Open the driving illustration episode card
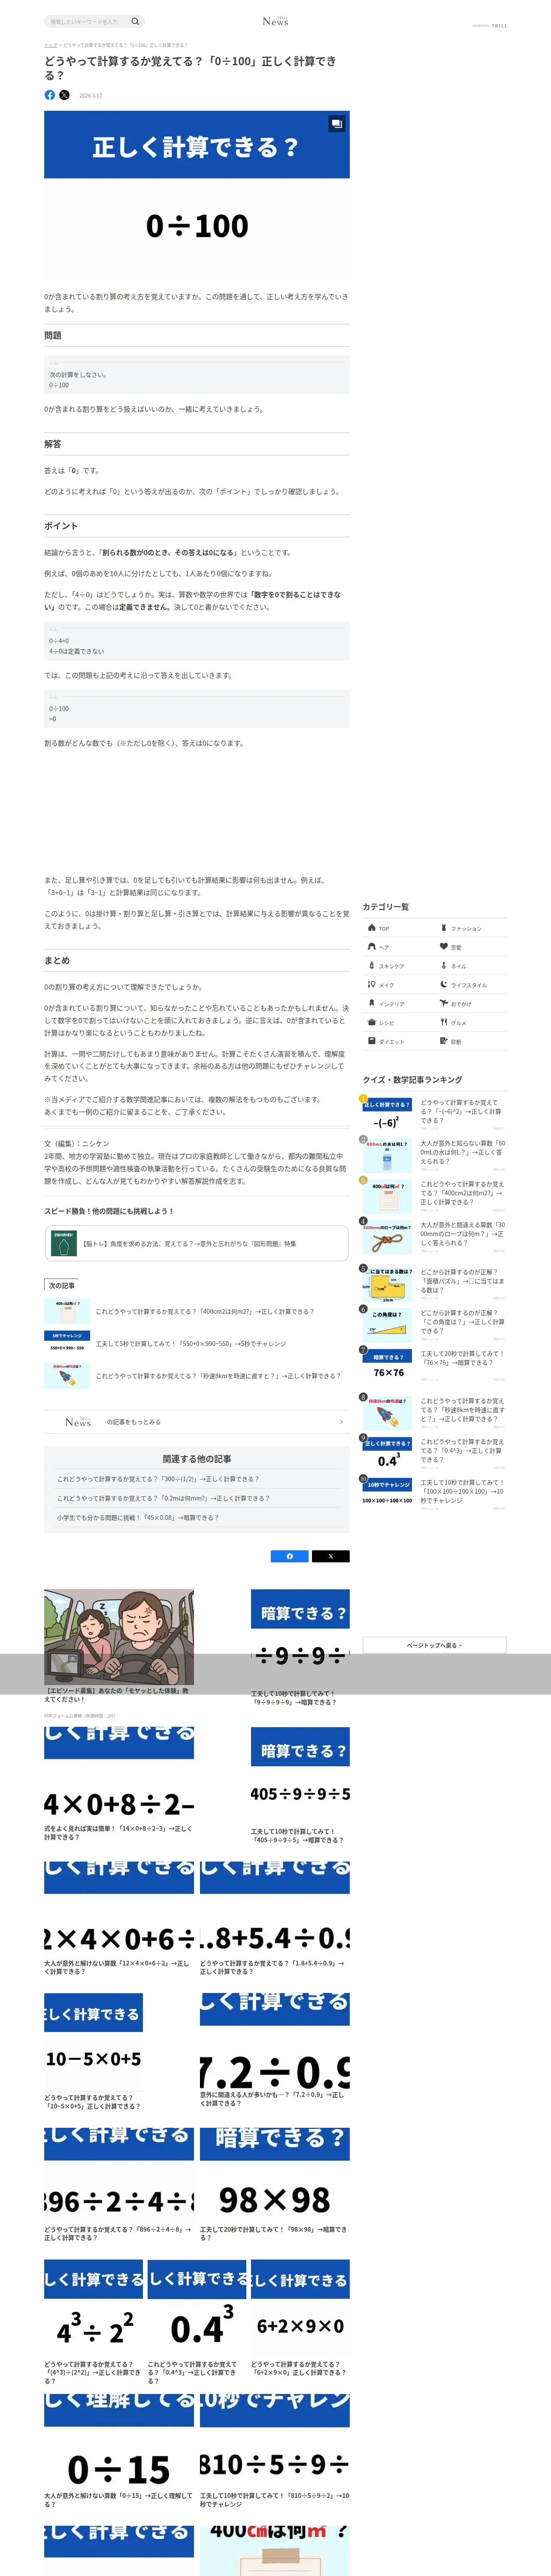Image resolution: width=551 pixels, height=2576 pixels. (x=119, y=1646)
